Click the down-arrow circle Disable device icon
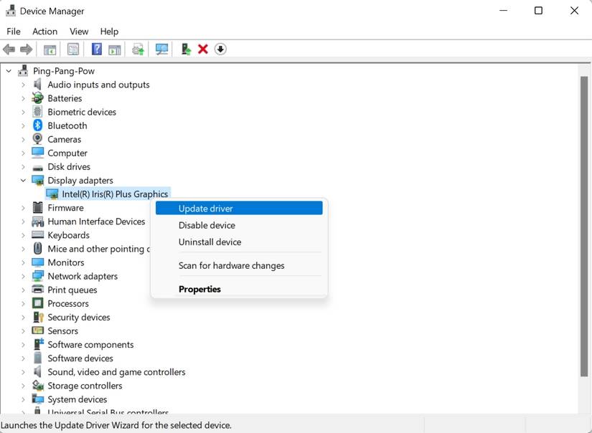 220,49
